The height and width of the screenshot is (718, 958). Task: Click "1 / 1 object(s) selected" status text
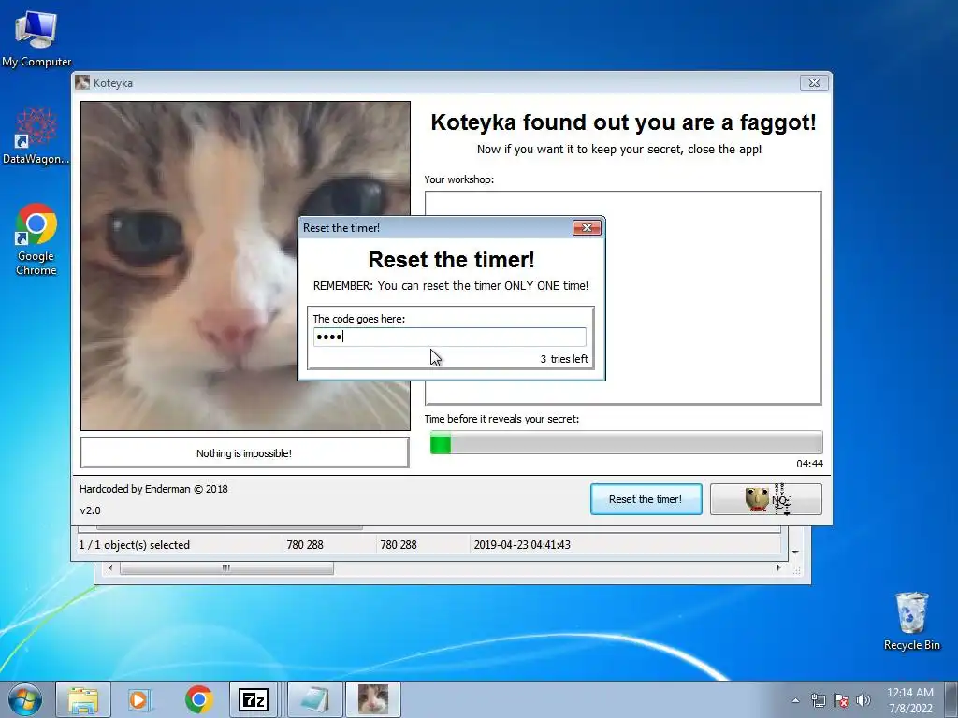135,545
